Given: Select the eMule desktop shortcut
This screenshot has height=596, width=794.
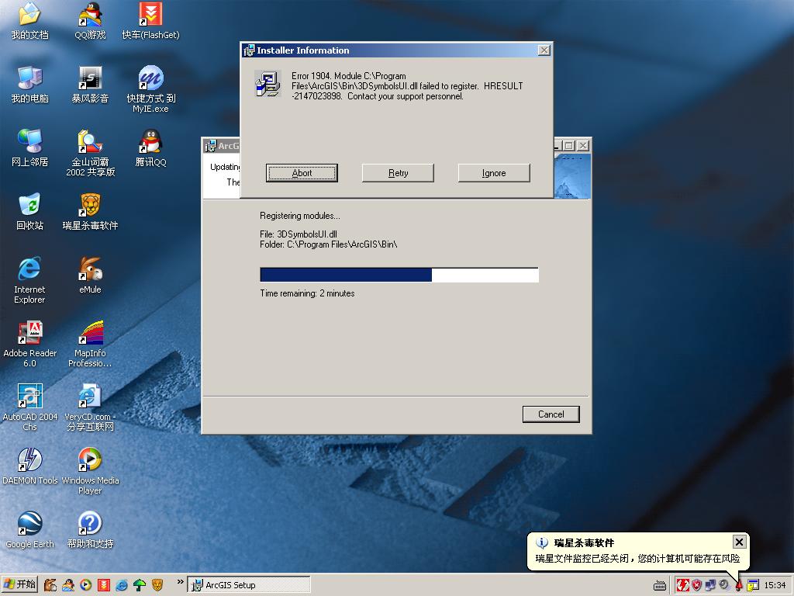Looking at the screenshot, I should click(90, 275).
